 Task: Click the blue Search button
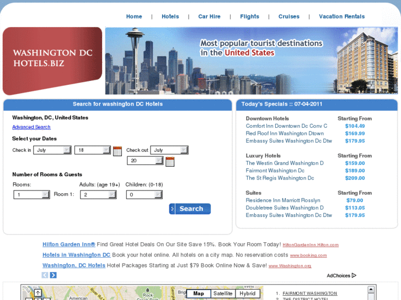point(190,209)
